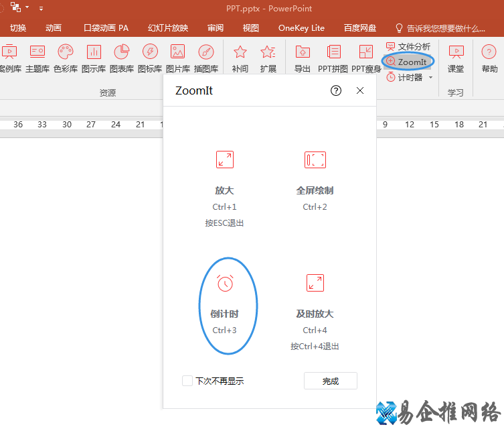
Task: Expand the Quick Access Toolbar customize arrow
Action: point(41,9)
